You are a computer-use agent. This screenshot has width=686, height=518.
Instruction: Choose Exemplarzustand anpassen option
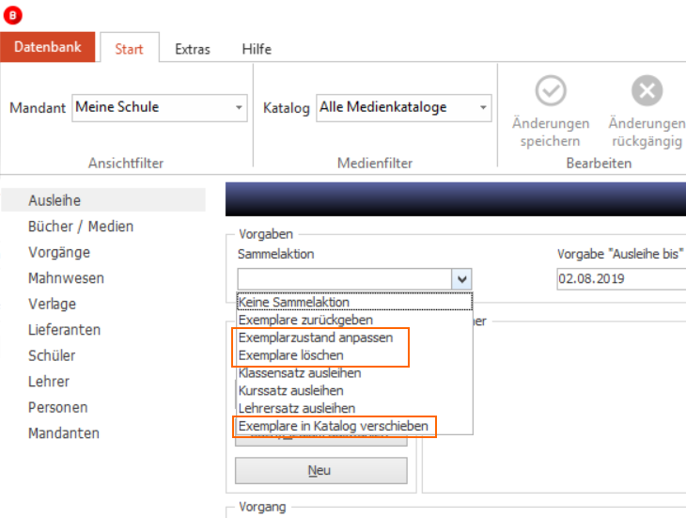tap(355, 337)
